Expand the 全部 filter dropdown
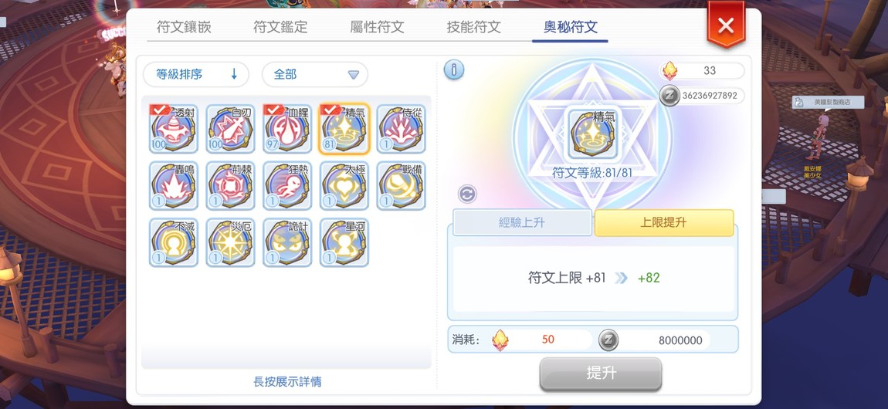Viewport: 888px width, 409px height. [x=315, y=74]
